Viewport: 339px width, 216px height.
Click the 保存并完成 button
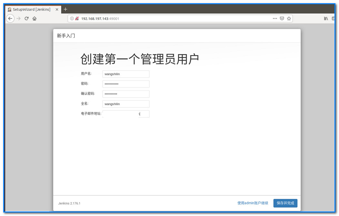[285, 203]
